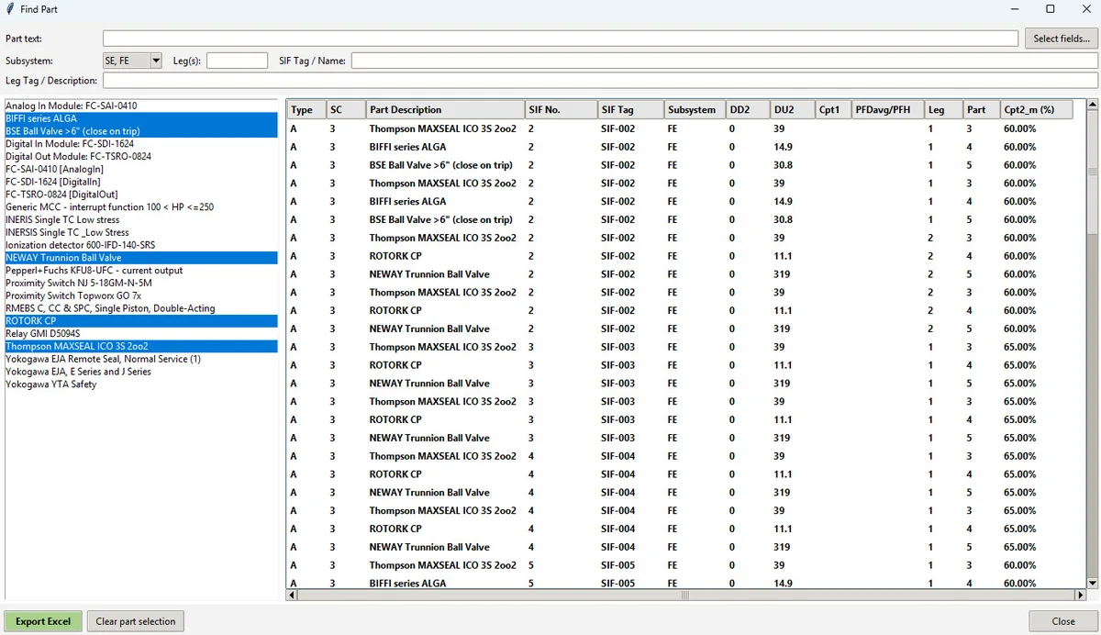
Task: Click the SIF No. column header
Action: tap(561, 109)
